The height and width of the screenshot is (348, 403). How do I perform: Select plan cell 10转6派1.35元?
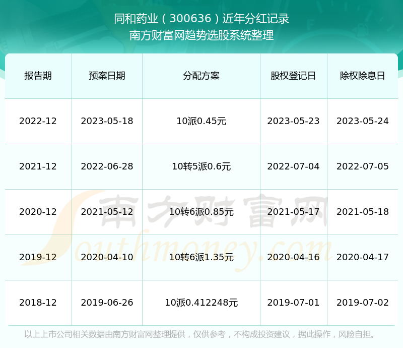coord(201,257)
